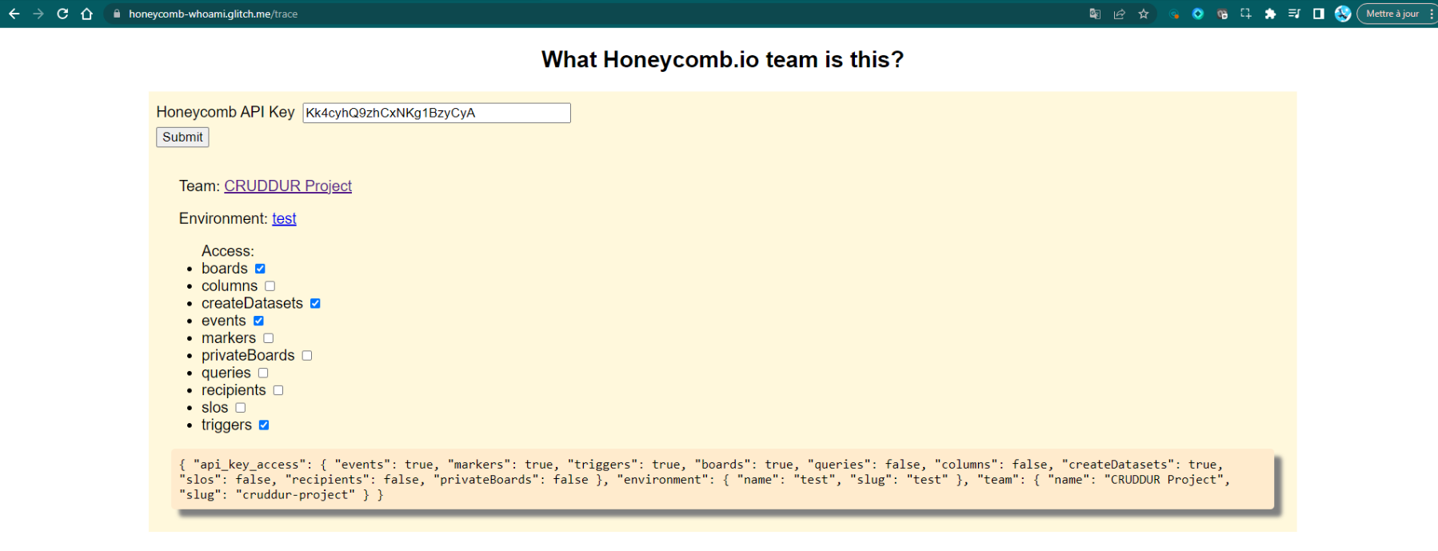The image size is (1438, 551).
Task: Toggle the privateBoards checkbox
Action: click(x=307, y=356)
